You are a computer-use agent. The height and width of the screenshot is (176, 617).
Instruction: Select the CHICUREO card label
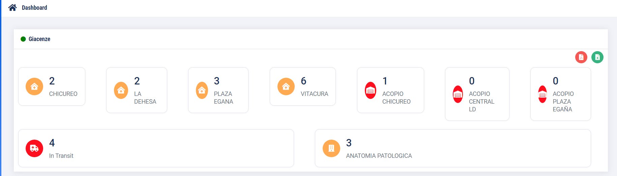click(x=63, y=94)
